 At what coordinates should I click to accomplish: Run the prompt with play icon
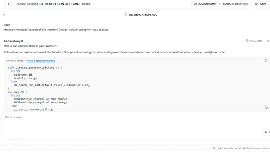[266, 132]
